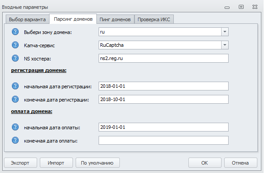The width and height of the screenshot is (264, 173).
Task: Cancel with the Отмена button
Action: [241, 163]
